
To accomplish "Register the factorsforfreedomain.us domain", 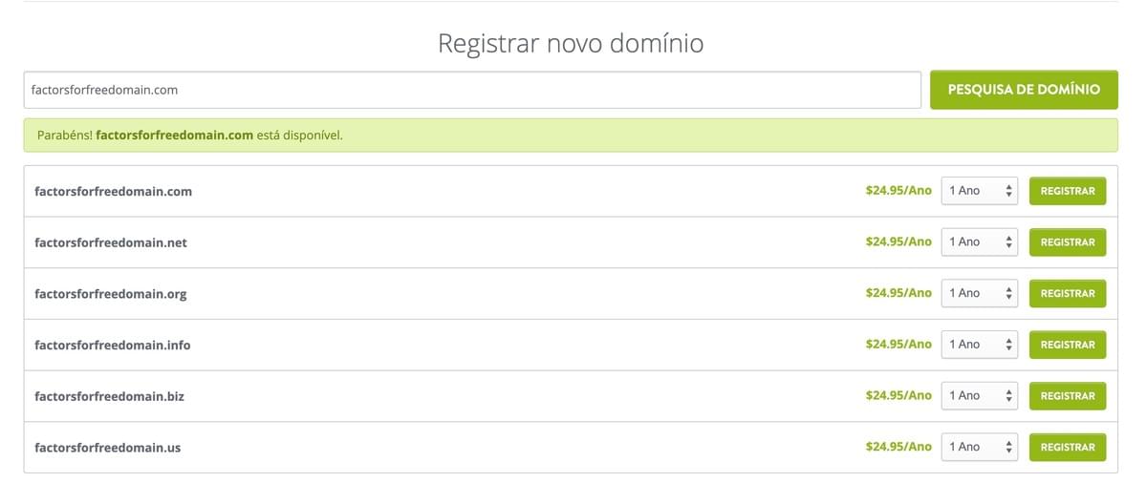I will [1067, 447].
